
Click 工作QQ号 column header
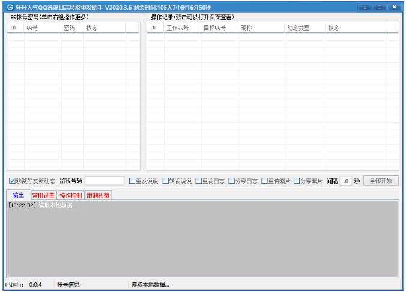click(x=183, y=28)
